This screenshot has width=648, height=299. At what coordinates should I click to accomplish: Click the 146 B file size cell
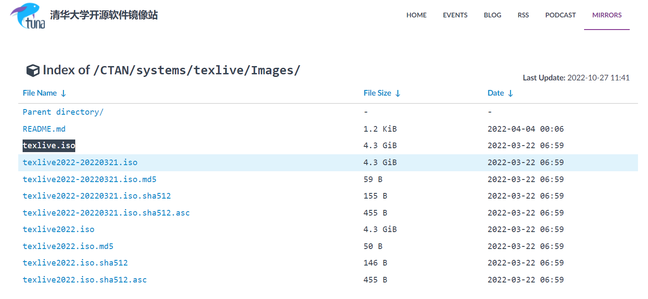click(x=375, y=263)
